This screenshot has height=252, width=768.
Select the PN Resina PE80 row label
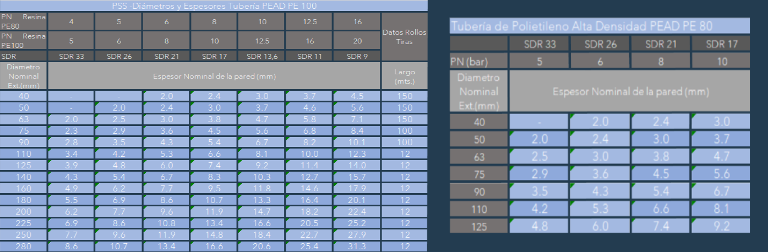[24, 21]
